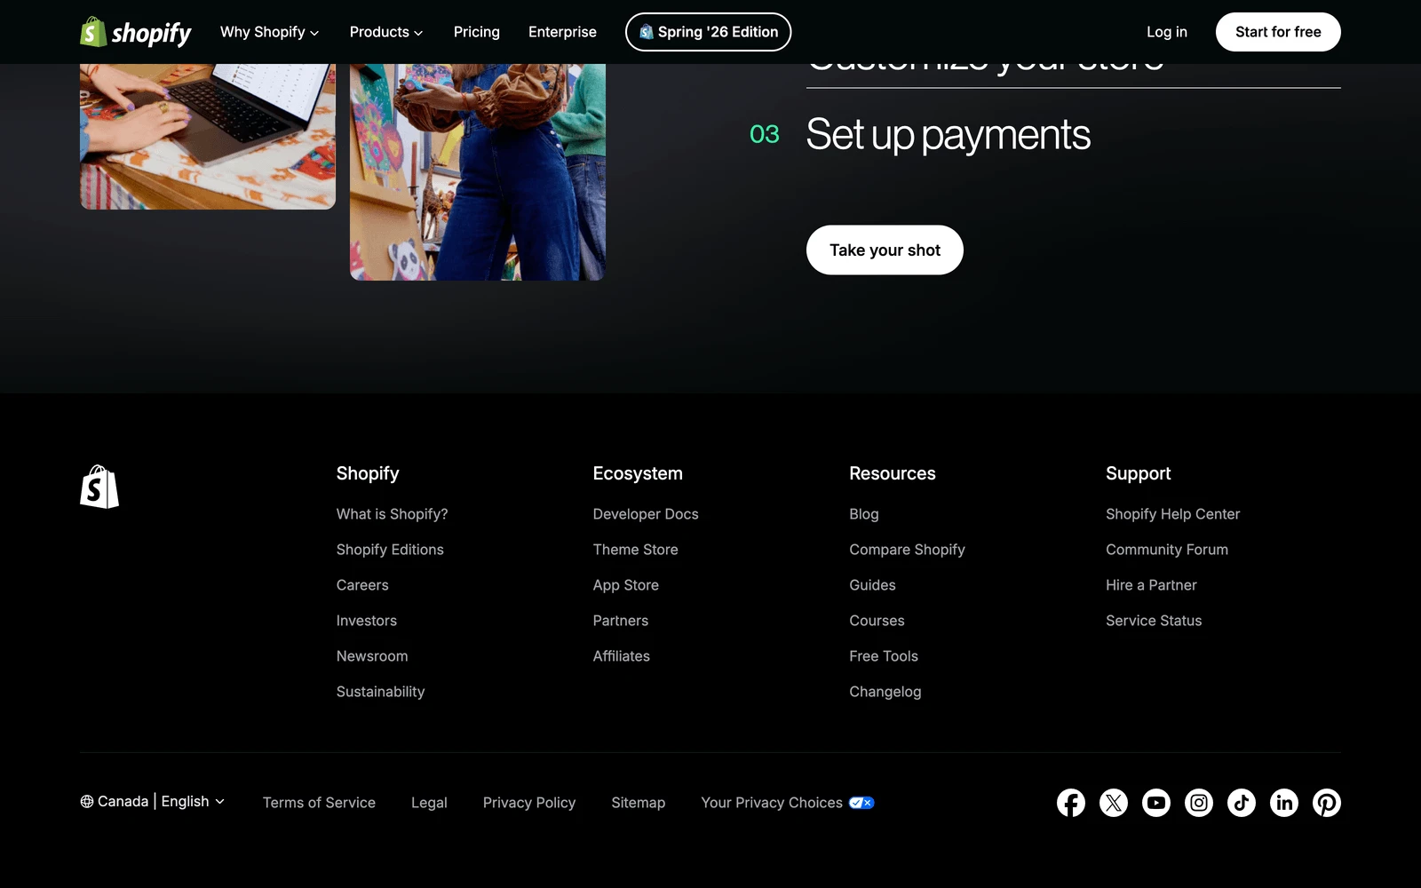Open Shopify Help Center link
Screen dimensions: 1421x888
pos(1173,514)
